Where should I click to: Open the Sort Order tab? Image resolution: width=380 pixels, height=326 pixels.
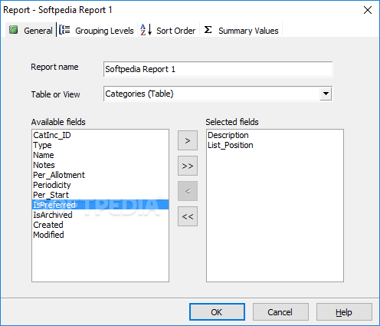click(169, 30)
